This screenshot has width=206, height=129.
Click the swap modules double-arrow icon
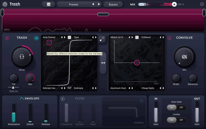(x=103, y=63)
